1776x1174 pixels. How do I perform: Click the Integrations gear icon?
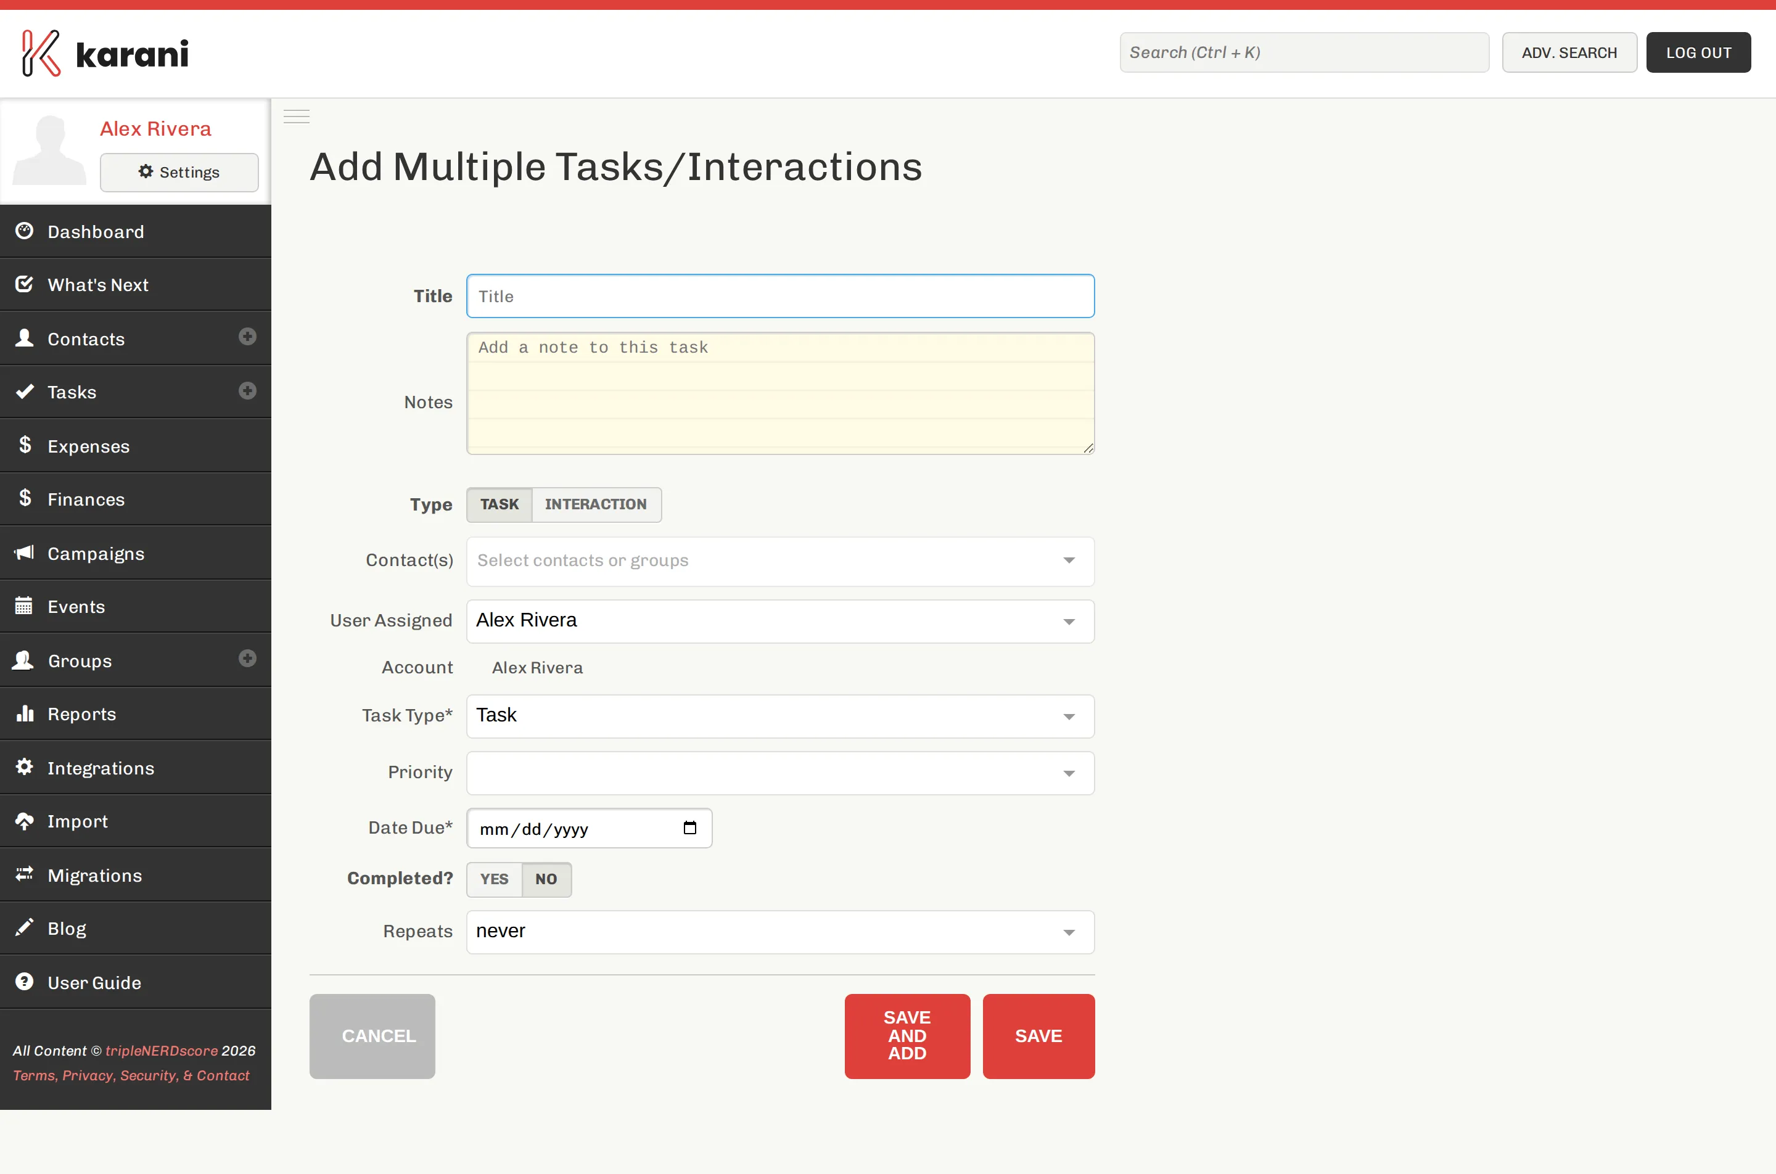[x=25, y=766]
